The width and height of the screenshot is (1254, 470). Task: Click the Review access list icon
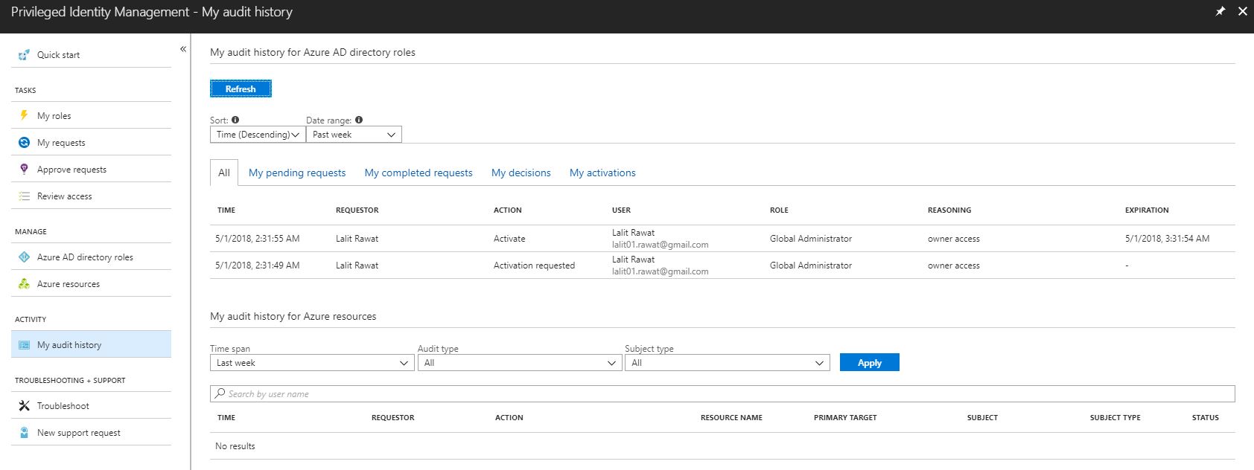point(24,196)
